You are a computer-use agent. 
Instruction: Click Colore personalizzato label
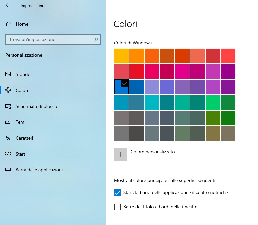coord(153,152)
